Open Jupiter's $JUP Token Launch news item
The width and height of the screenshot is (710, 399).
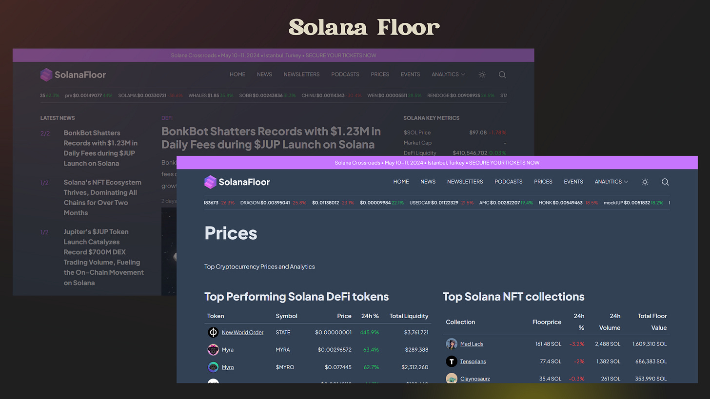[104, 257]
